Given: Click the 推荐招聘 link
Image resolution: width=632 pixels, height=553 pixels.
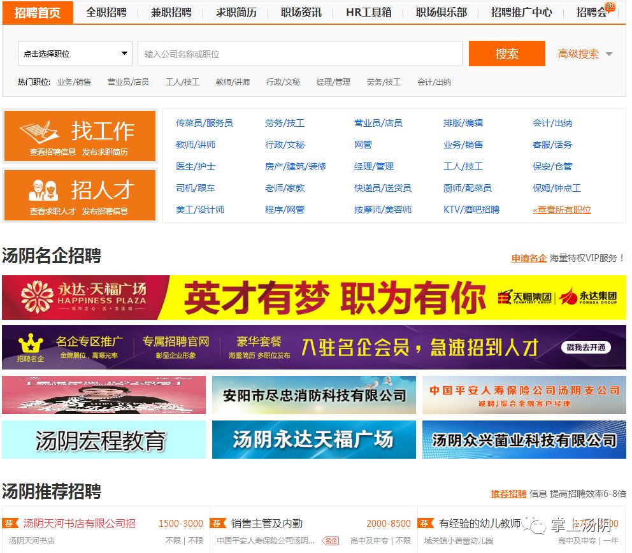Looking at the screenshot, I should 508,494.
